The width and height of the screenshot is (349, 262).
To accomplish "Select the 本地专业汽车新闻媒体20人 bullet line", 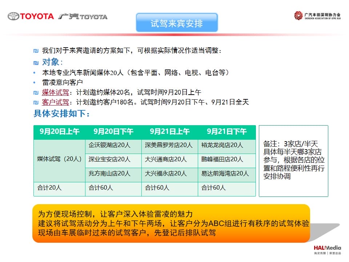I will (x=136, y=73).
